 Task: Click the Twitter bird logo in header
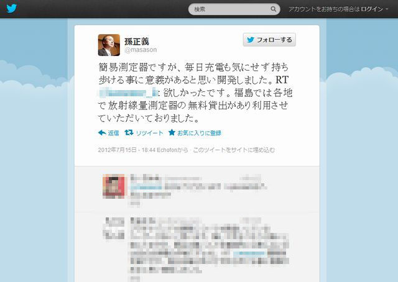pos(12,9)
